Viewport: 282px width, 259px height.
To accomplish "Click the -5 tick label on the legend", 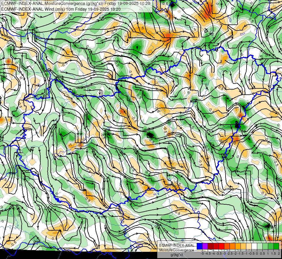I will pyautogui.click(x=202, y=254).
